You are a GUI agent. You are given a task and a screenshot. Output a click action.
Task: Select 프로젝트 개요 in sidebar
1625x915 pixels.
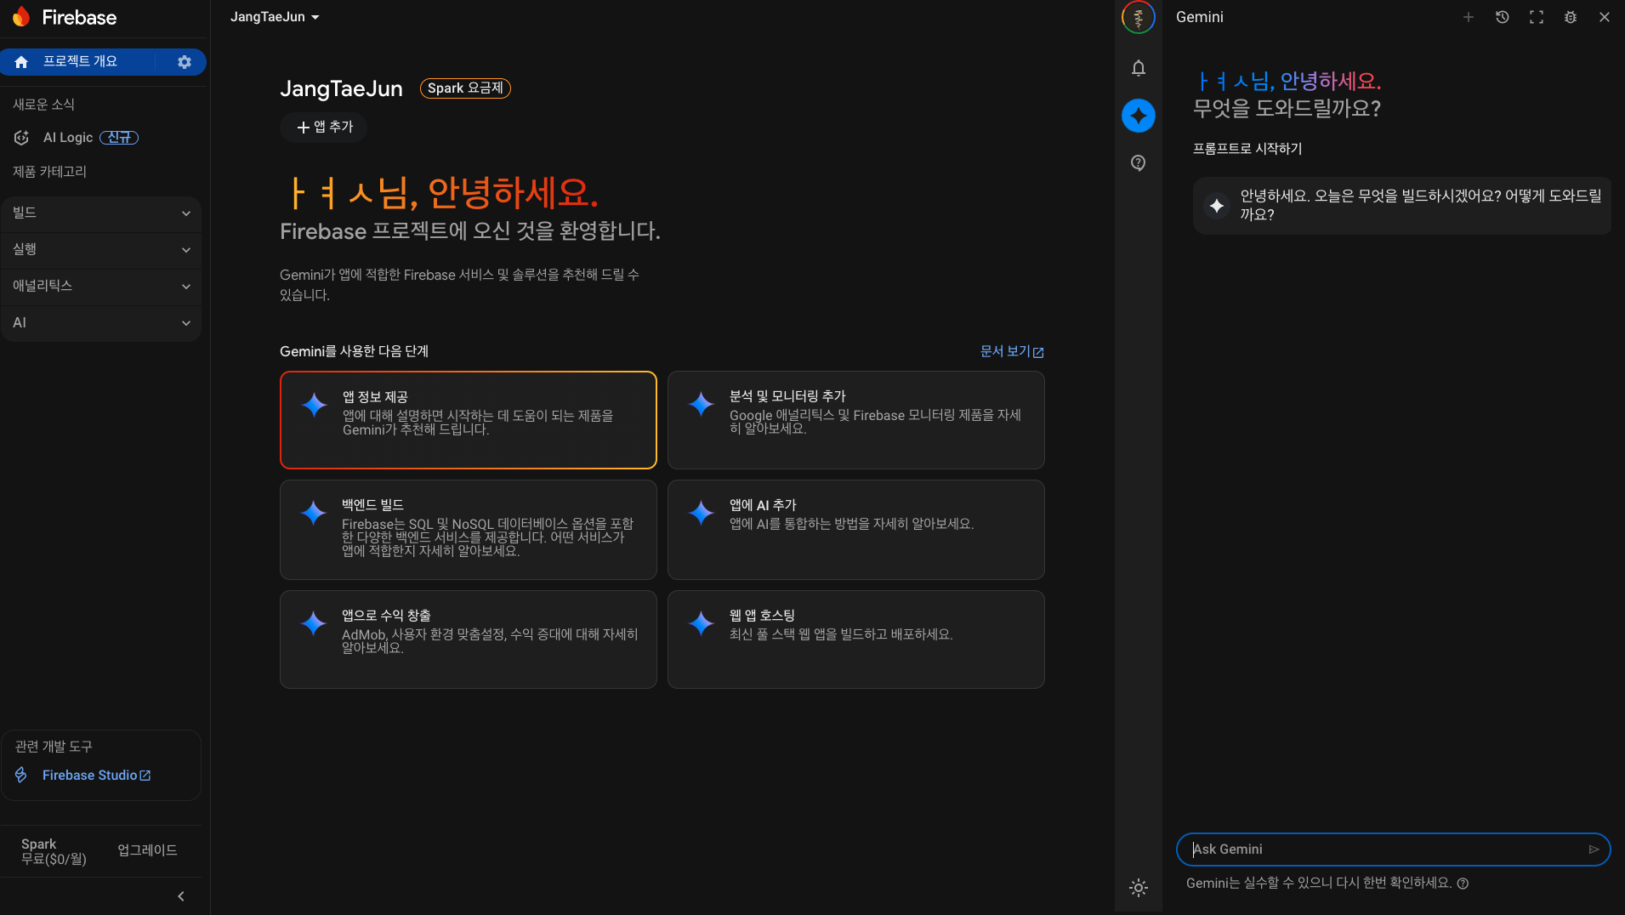(80, 62)
